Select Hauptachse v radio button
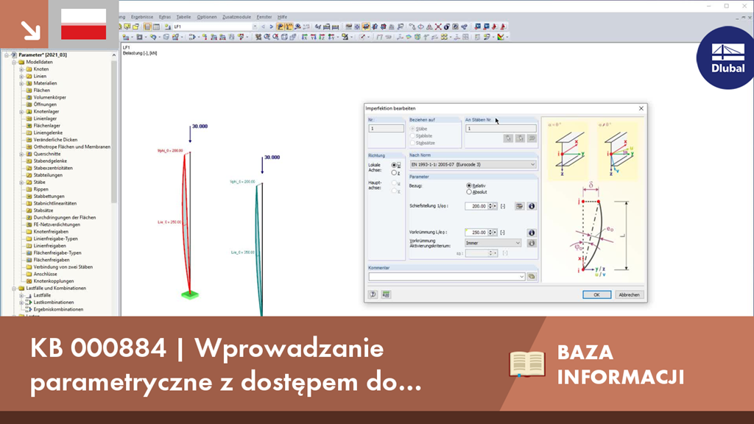Image resolution: width=754 pixels, height=424 pixels. (394, 191)
